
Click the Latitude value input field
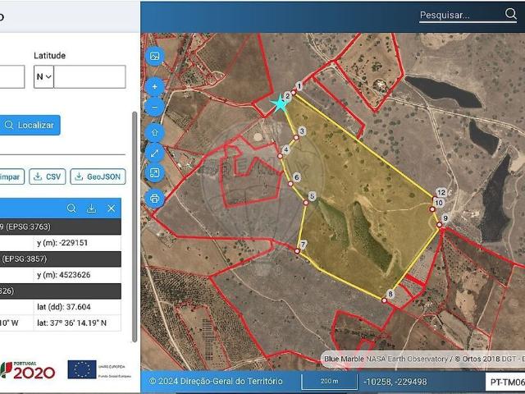click(x=89, y=77)
